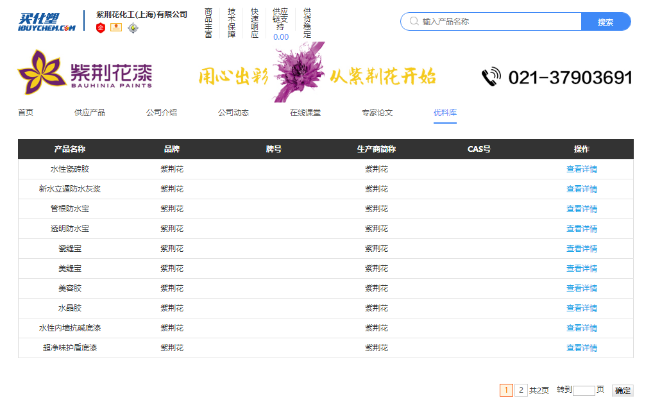Click product name 美缝宝
The width and height of the screenshot is (653, 412).
coord(70,268)
